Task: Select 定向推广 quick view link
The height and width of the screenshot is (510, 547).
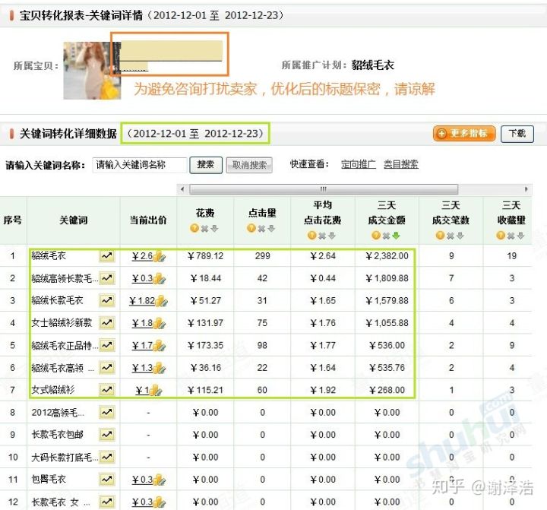Action: (358, 165)
